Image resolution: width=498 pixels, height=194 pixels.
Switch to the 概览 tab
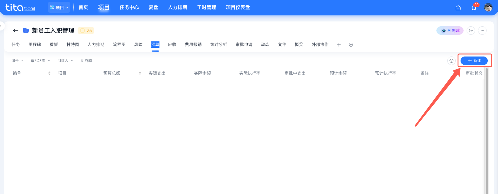point(299,44)
